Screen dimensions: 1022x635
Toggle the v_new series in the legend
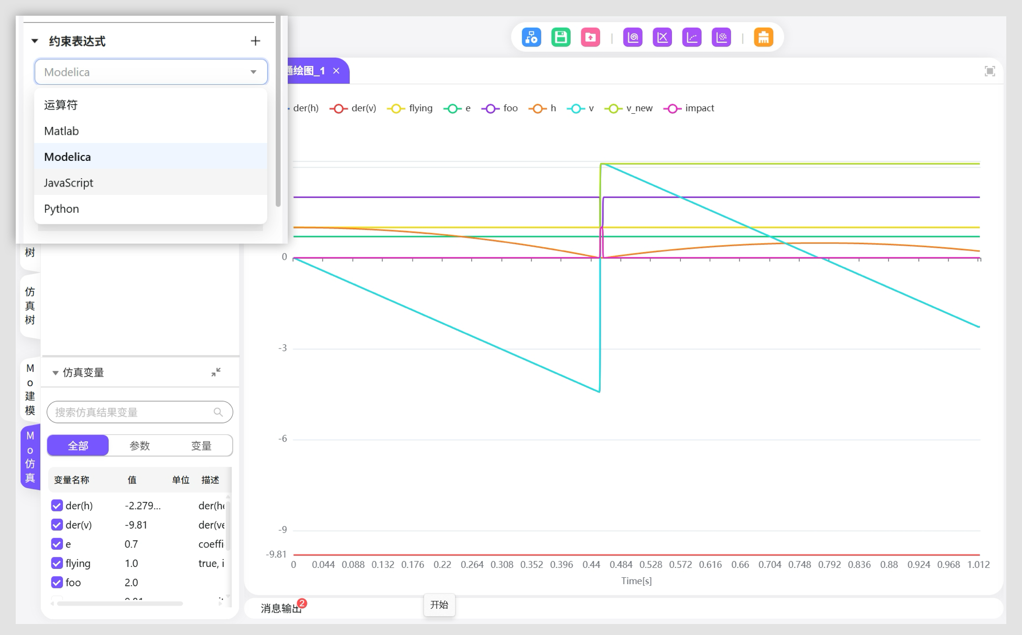click(628, 108)
